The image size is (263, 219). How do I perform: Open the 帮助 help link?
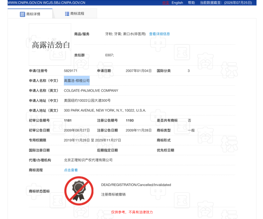click(x=191, y=3)
